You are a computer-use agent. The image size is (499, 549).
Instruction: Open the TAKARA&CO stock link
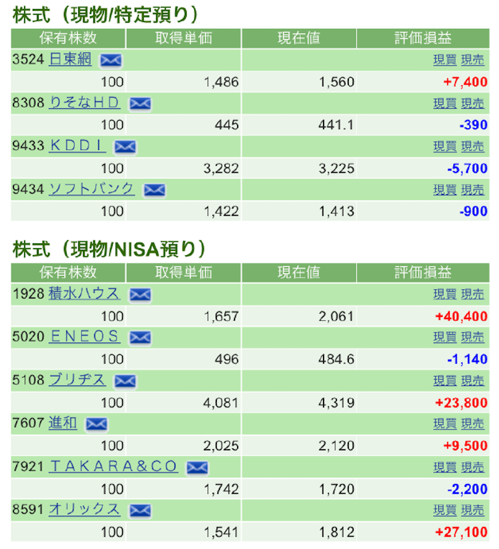coord(113,467)
